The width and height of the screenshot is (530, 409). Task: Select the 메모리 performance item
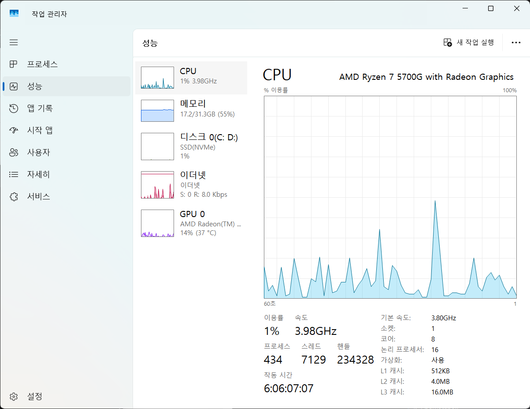click(191, 110)
